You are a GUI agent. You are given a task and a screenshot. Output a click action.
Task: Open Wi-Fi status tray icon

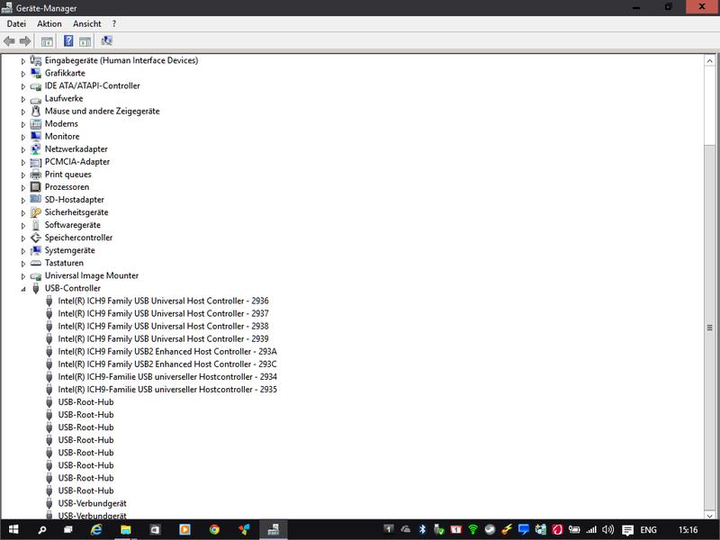[473, 529]
